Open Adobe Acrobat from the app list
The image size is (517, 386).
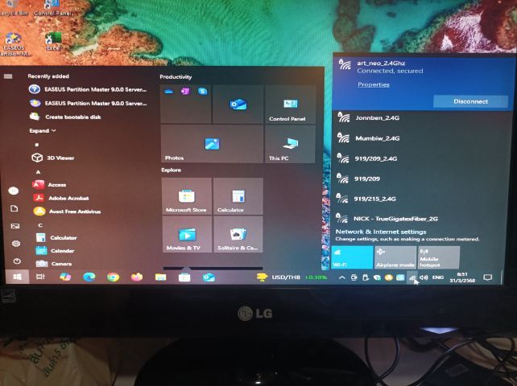click(68, 197)
